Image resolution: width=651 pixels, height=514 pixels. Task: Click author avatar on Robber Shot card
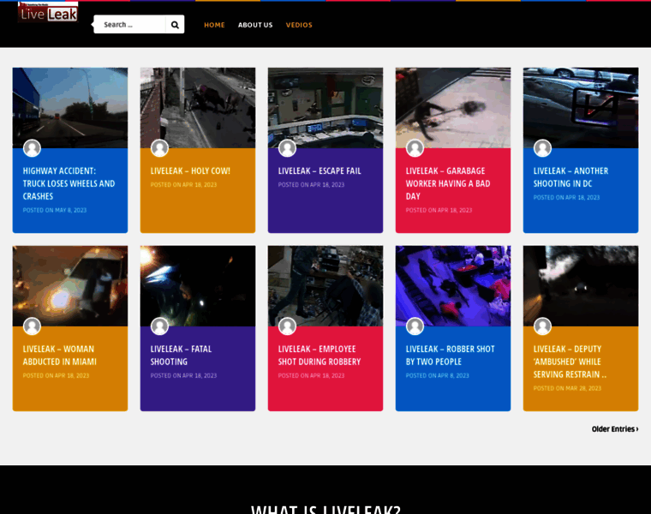click(x=415, y=326)
